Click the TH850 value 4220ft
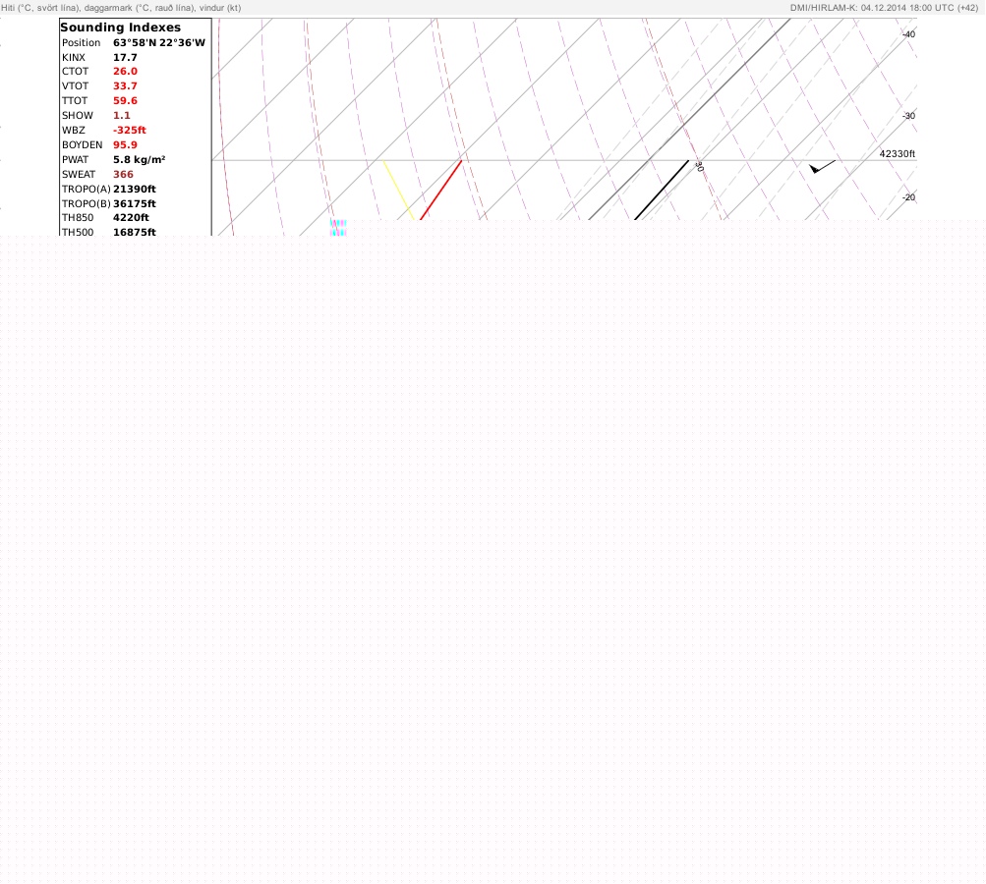Image resolution: width=986 pixels, height=884 pixels. (131, 217)
